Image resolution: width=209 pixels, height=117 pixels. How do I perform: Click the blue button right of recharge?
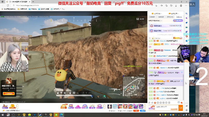coord(143,111)
